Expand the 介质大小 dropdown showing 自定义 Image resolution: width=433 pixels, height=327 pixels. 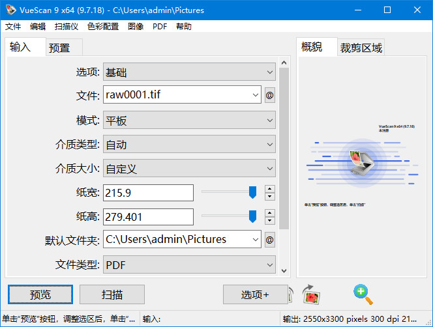point(189,169)
